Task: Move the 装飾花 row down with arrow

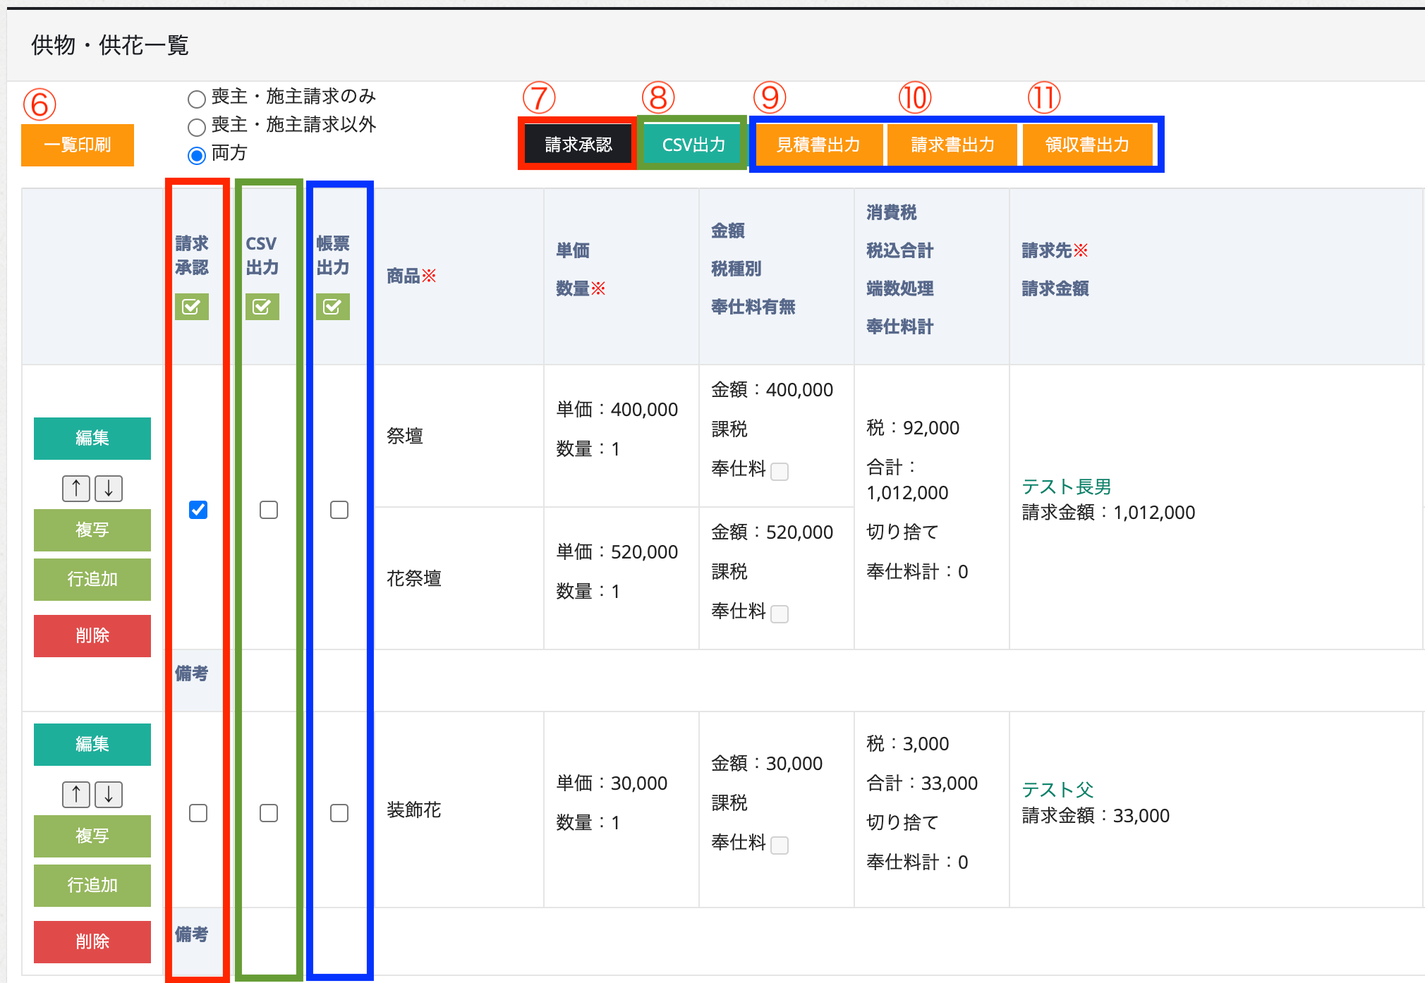Action: tap(109, 794)
